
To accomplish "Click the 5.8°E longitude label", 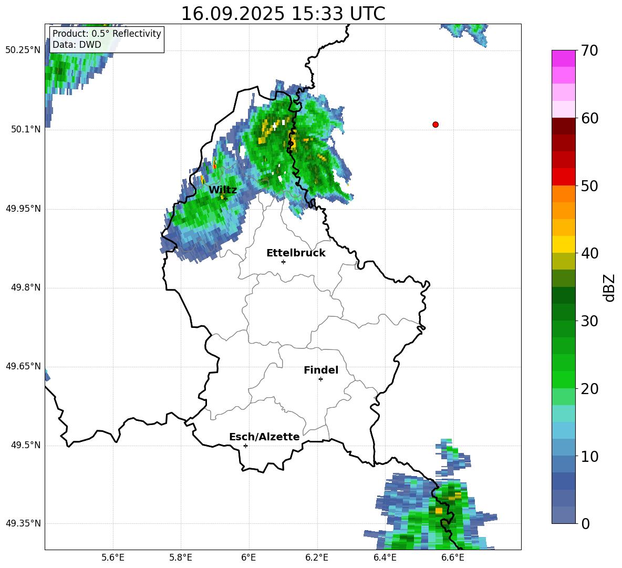I will point(181,557).
